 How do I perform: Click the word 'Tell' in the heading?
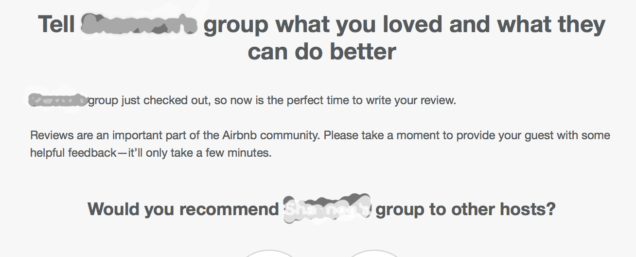(x=57, y=25)
